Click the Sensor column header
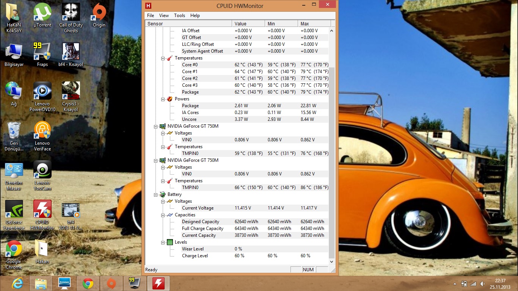 [x=188, y=23]
